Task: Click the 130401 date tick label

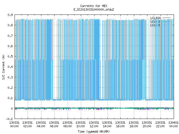Action: (173, 123)
